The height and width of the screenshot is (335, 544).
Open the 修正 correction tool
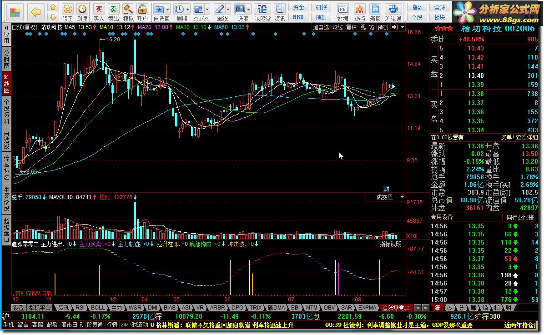[x=68, y=12]
